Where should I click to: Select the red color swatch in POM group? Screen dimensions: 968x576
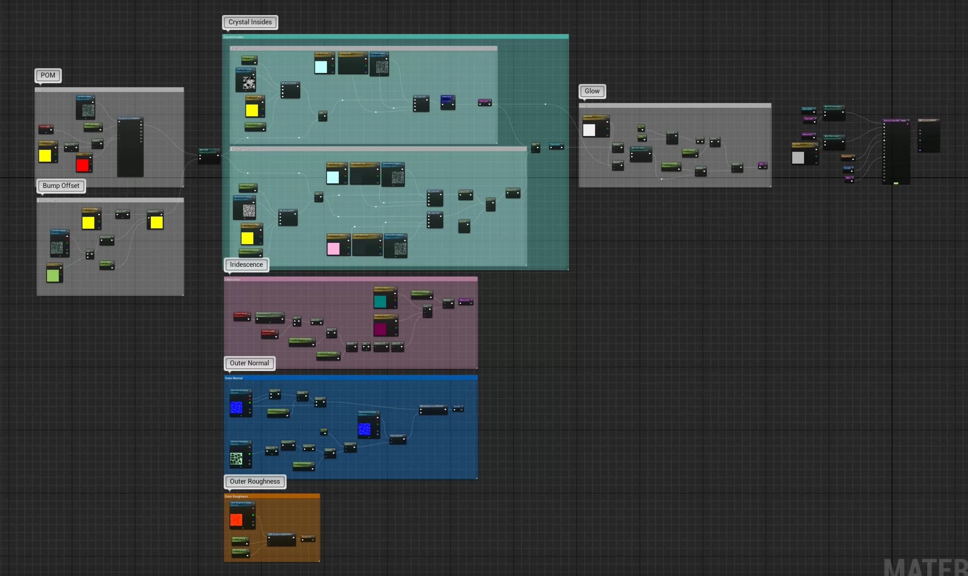(82, 165)
